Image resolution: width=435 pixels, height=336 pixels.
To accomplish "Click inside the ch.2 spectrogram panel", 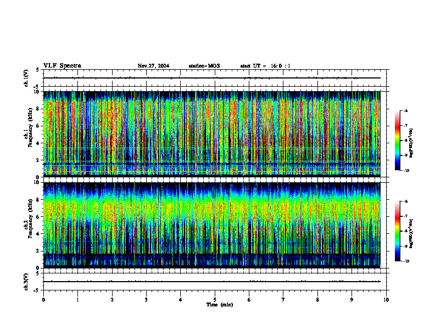I will click(x=212, y=225).
